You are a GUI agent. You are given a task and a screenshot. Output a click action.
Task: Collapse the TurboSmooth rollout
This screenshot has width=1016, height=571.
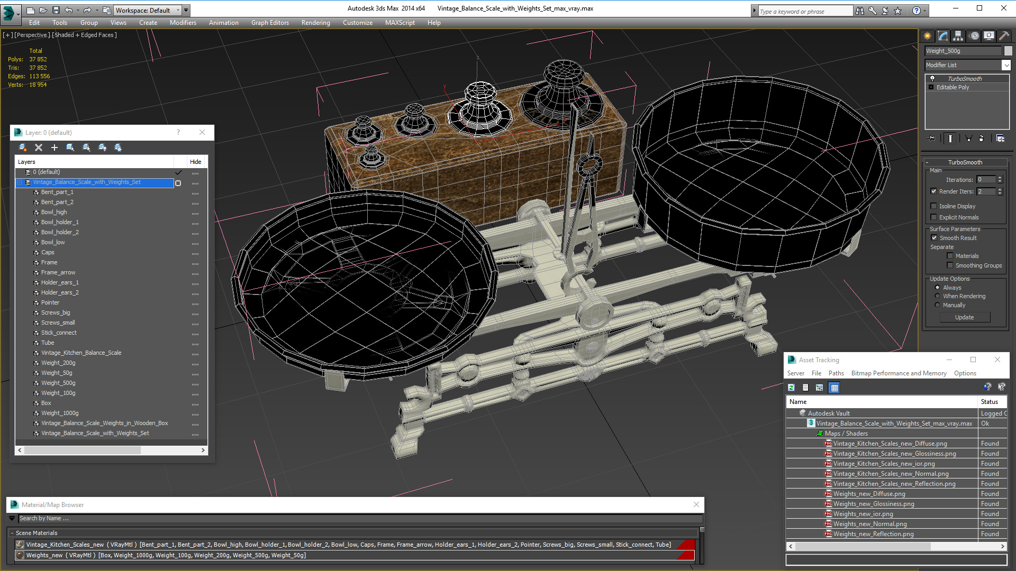click(927, 162)
